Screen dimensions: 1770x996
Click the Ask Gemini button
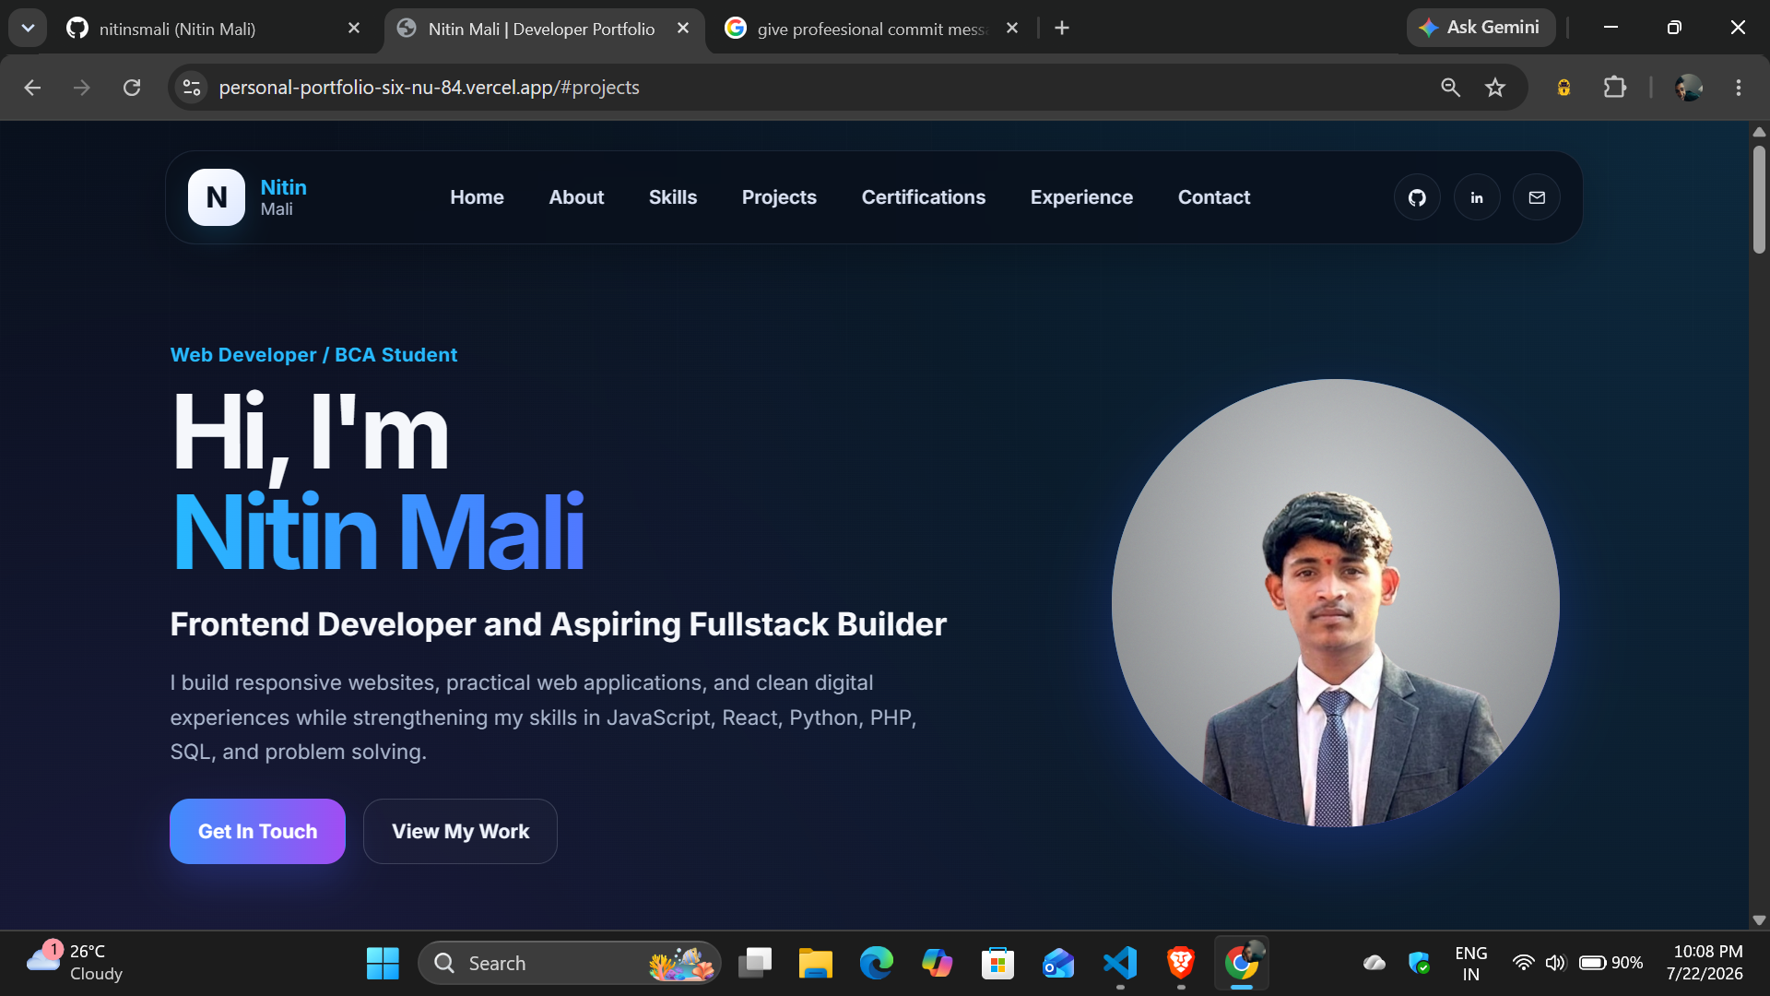coord(1481,28)
